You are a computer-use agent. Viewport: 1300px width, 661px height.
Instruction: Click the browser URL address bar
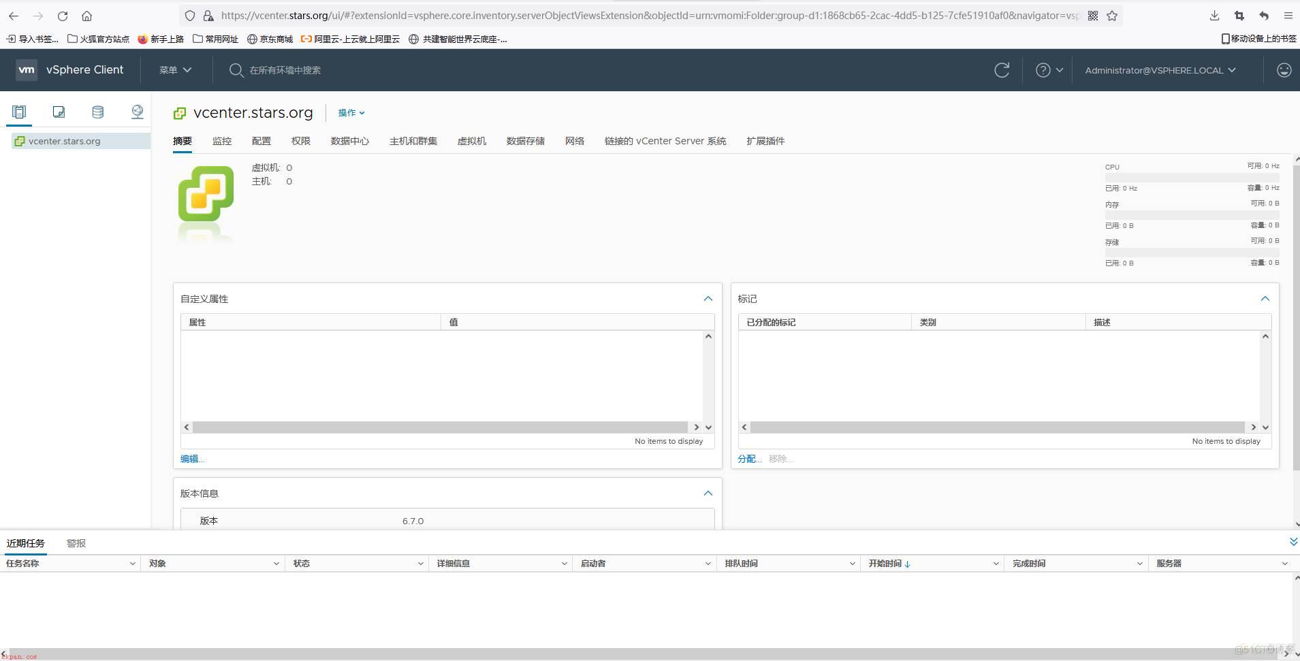tap(650, 16)
